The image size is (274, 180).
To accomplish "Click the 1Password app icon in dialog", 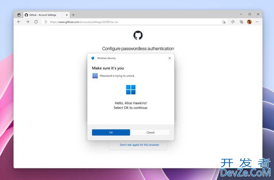I will pos(95,76).
